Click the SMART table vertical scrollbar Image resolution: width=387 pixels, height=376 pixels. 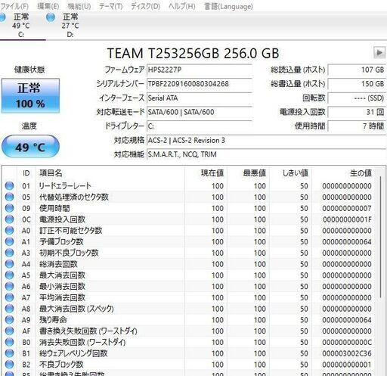[380, 237]
